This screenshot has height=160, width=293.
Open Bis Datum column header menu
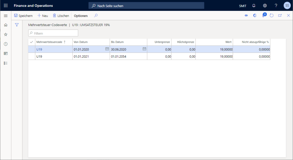pos(128,42)
